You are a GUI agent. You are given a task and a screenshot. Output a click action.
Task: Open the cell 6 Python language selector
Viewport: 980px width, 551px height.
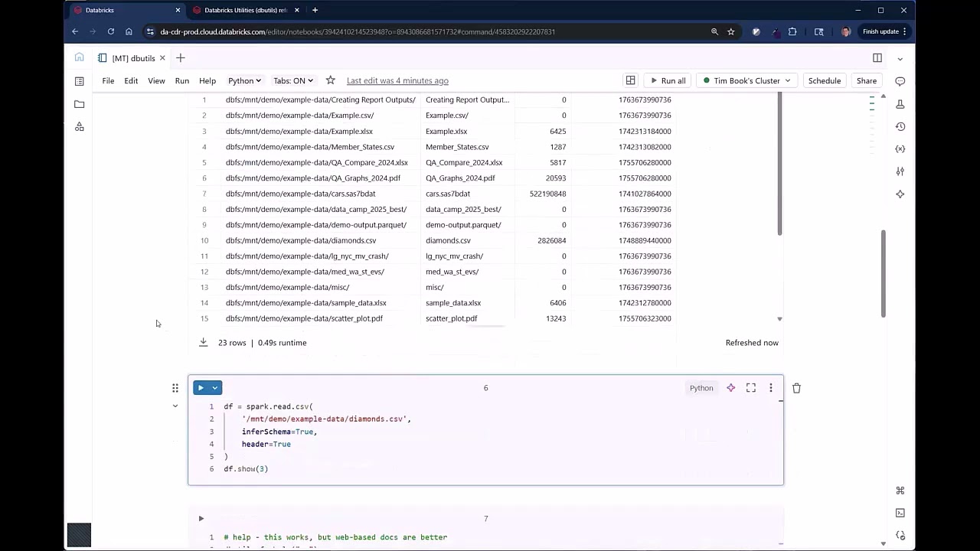(701, 388)
